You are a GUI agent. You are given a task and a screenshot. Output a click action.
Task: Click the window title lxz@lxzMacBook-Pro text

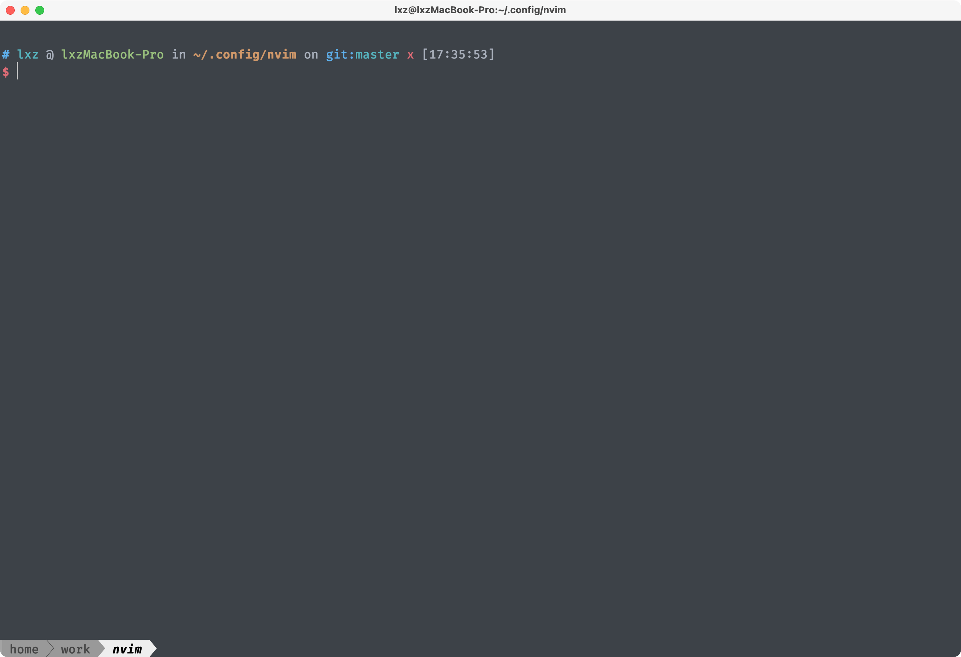tap(480, 10)
